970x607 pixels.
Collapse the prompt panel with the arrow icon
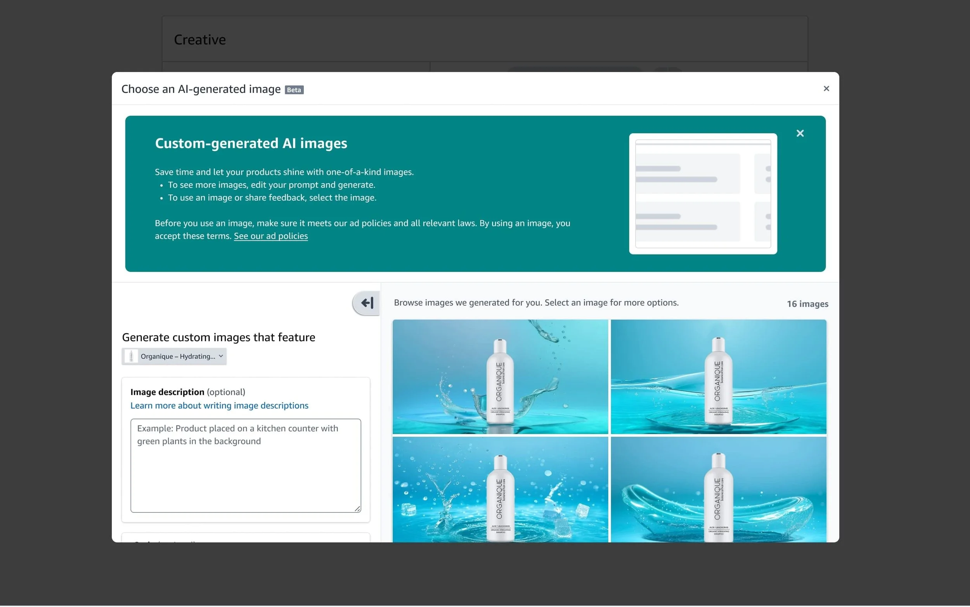click(x=366, y=303)
